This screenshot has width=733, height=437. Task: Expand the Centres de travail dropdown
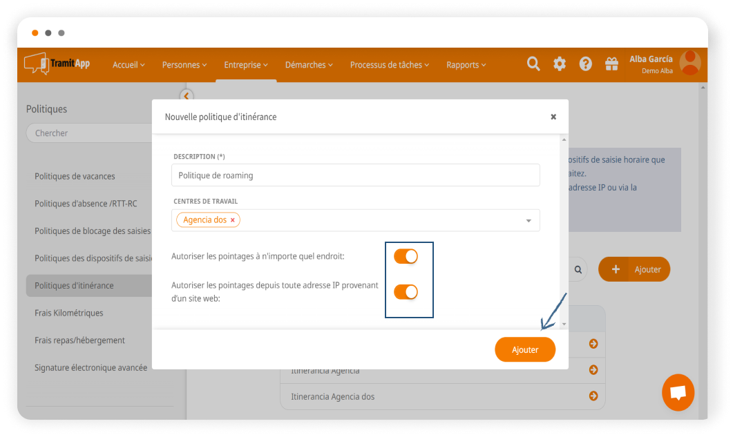point(529,221)
